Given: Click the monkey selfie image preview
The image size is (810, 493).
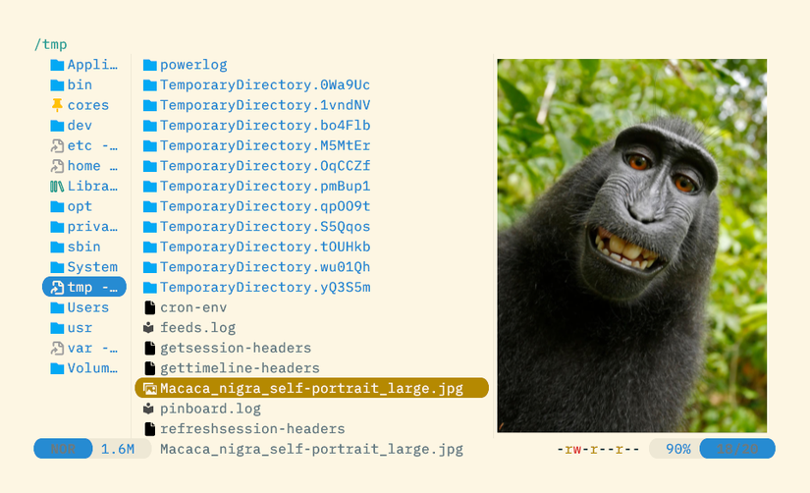Looking at the screenshot, I should (x=631, y=246).
